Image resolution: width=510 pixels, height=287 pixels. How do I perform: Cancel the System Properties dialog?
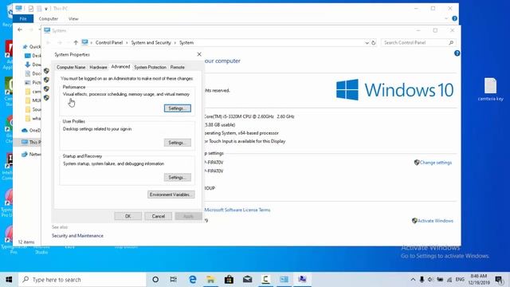[158, 216]
